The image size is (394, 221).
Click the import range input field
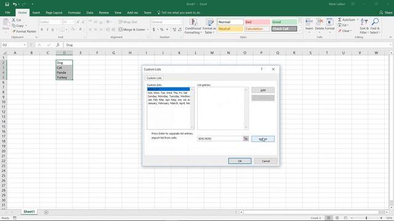(x=220, y=139)
